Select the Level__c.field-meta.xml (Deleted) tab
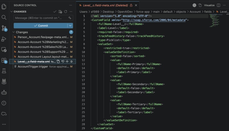229x131 pixels. (107, 5)
